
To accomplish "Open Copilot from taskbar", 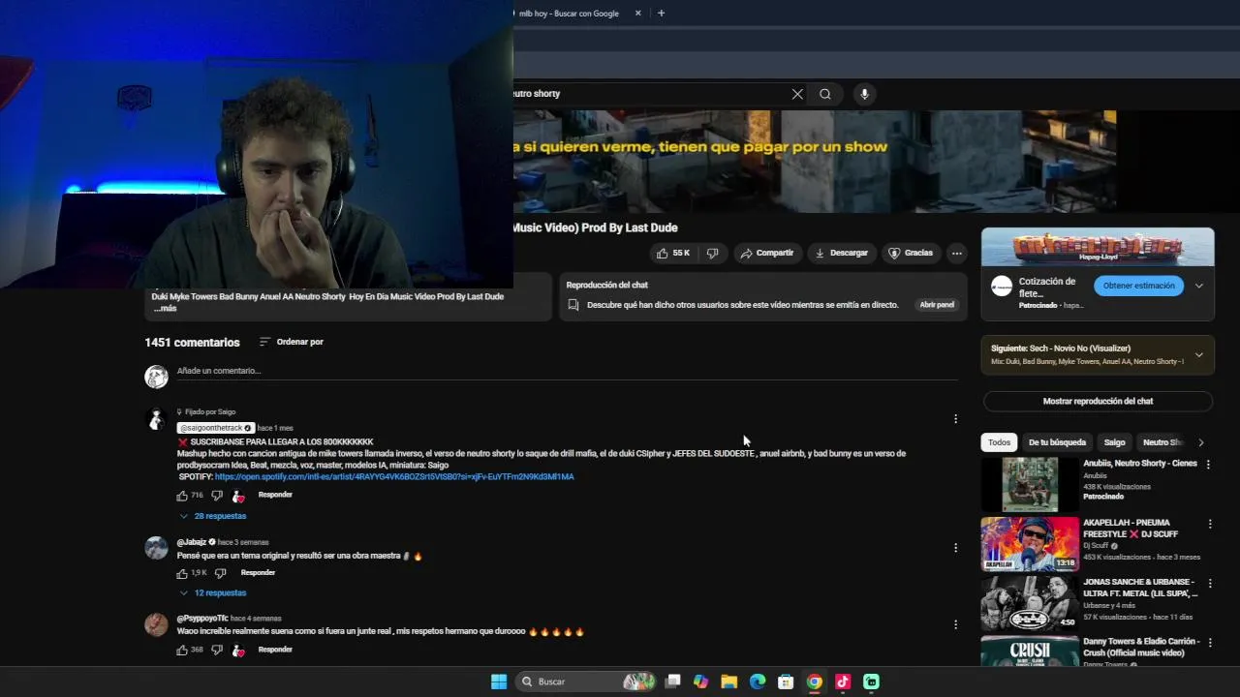I will point(701,682).
